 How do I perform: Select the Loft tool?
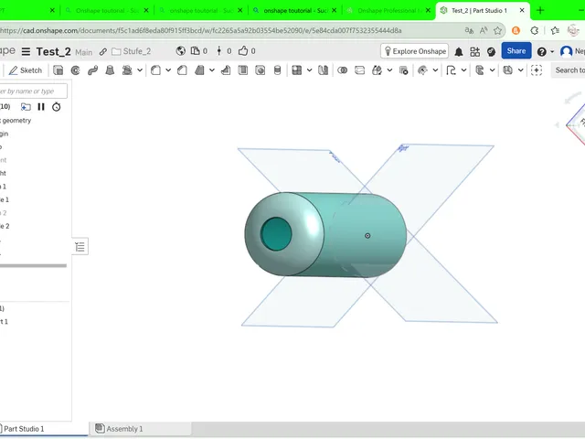[110, 70]
